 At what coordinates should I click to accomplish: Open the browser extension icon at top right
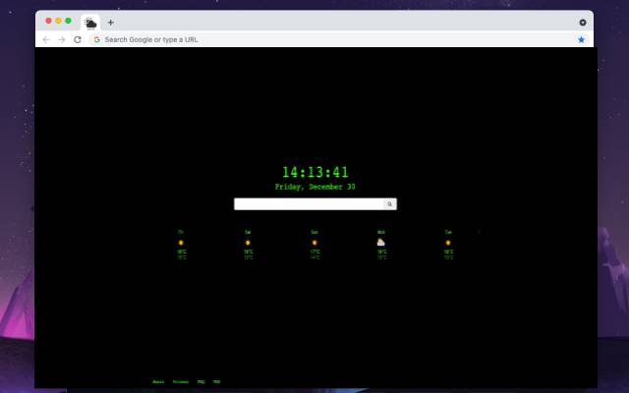[x=583, y=23]
